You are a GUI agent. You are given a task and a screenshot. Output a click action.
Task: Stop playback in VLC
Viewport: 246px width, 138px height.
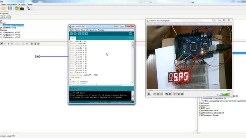(x=158, y=94)
